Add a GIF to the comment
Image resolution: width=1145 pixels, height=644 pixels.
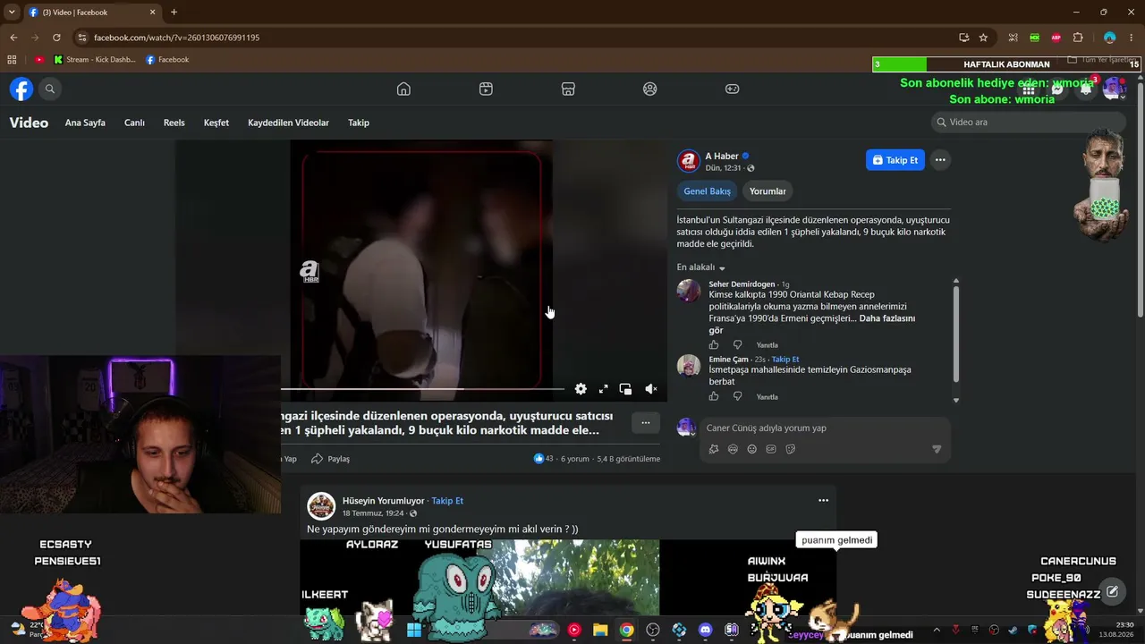pos(771,449)
